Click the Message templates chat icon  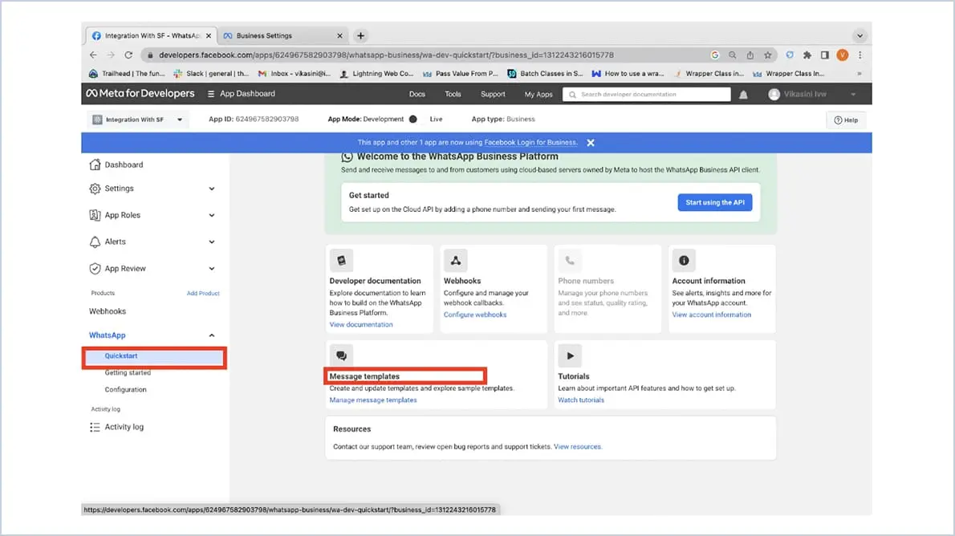click(341, 355)
